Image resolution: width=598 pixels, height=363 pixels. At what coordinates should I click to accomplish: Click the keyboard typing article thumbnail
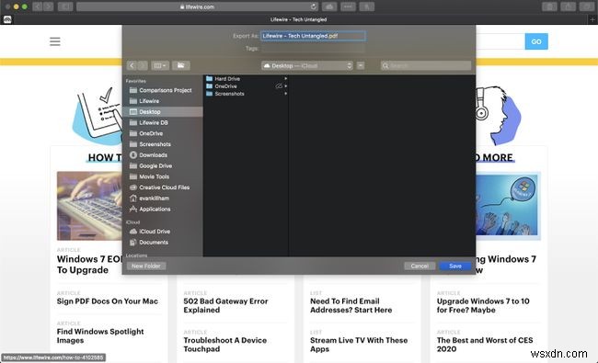click(x=89, y=206)
